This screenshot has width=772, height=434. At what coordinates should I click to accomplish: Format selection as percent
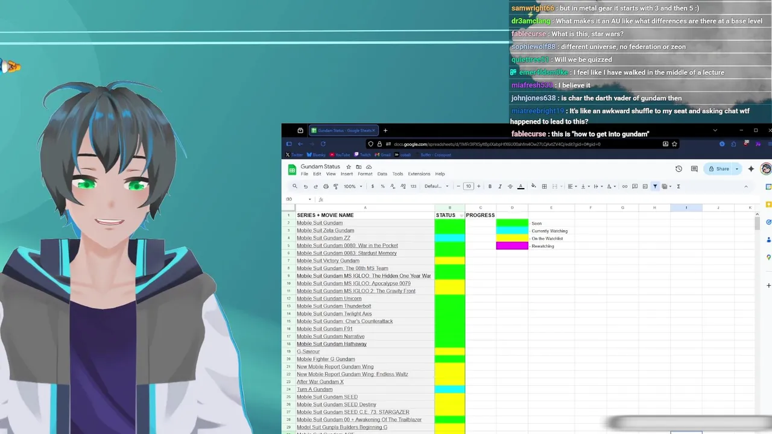point(383,186)
